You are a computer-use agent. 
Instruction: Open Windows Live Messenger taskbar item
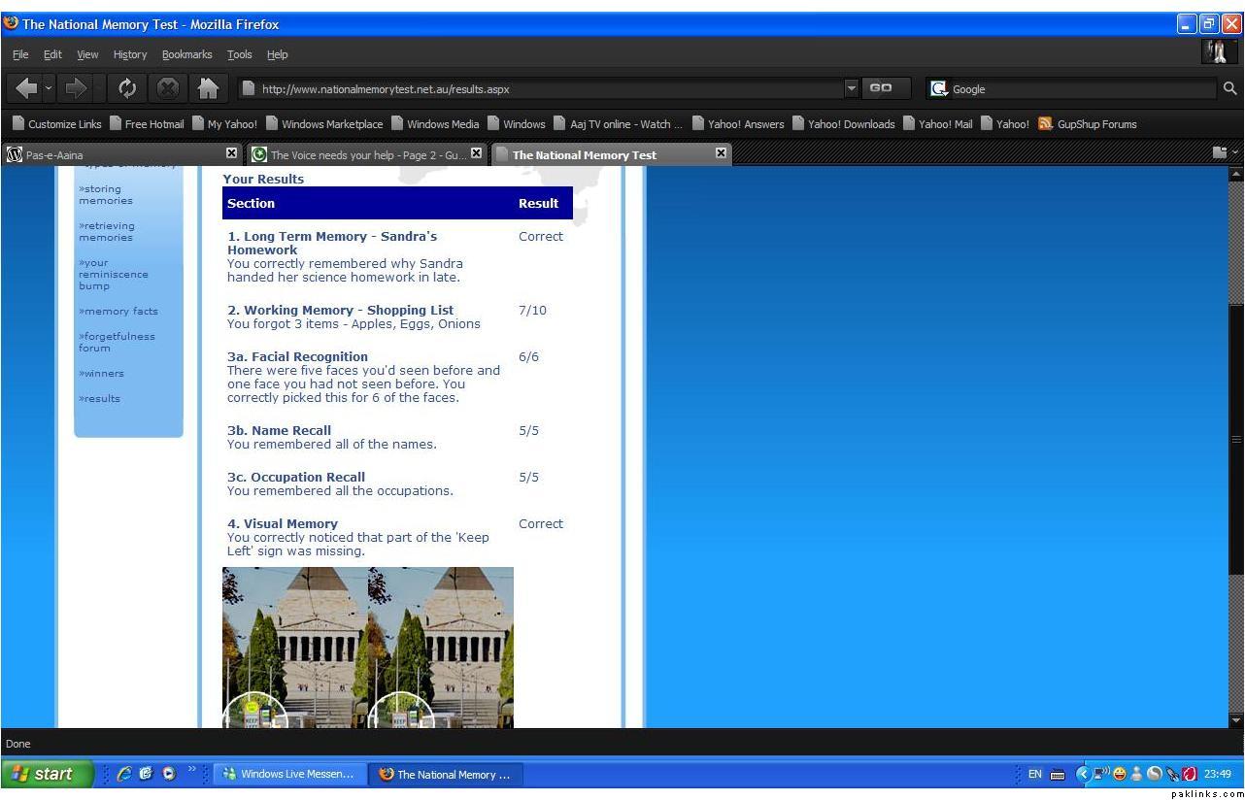(288, 775)
